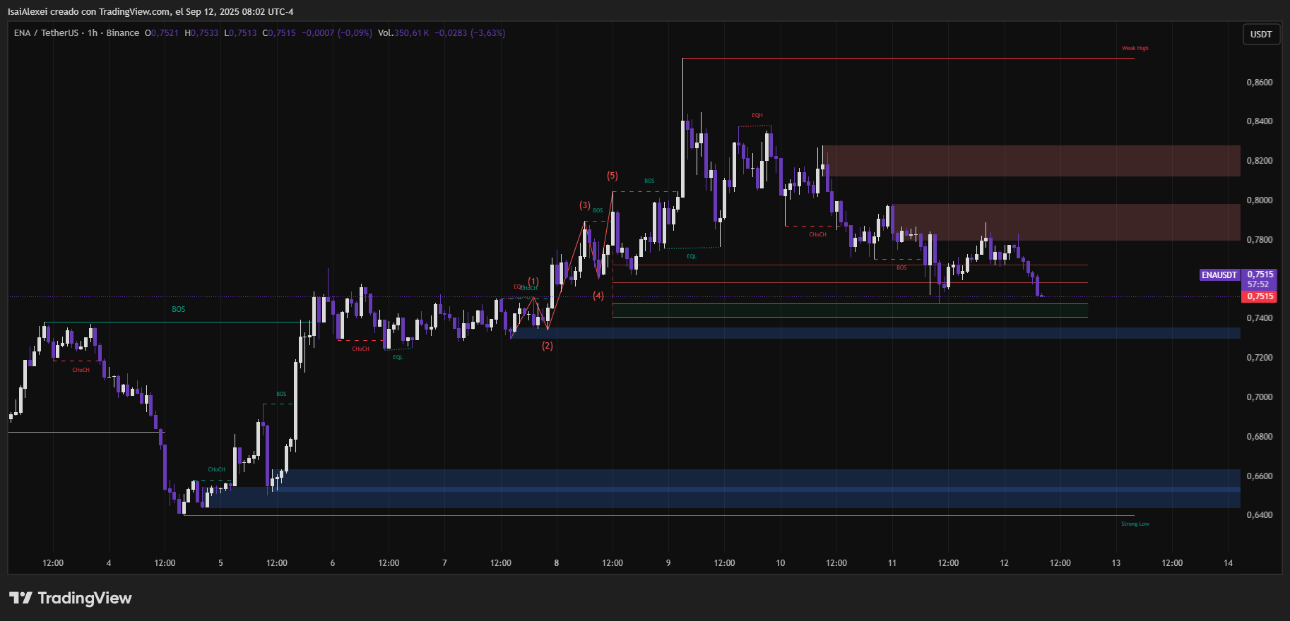
Task: Click the Vol. indicator value in legend
Action: (x=403, y=33)
